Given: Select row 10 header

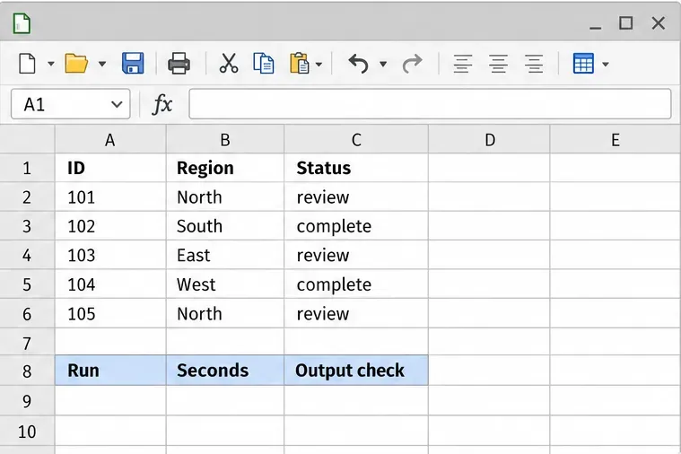Looking at the screenshot, I should pos(27,431).
